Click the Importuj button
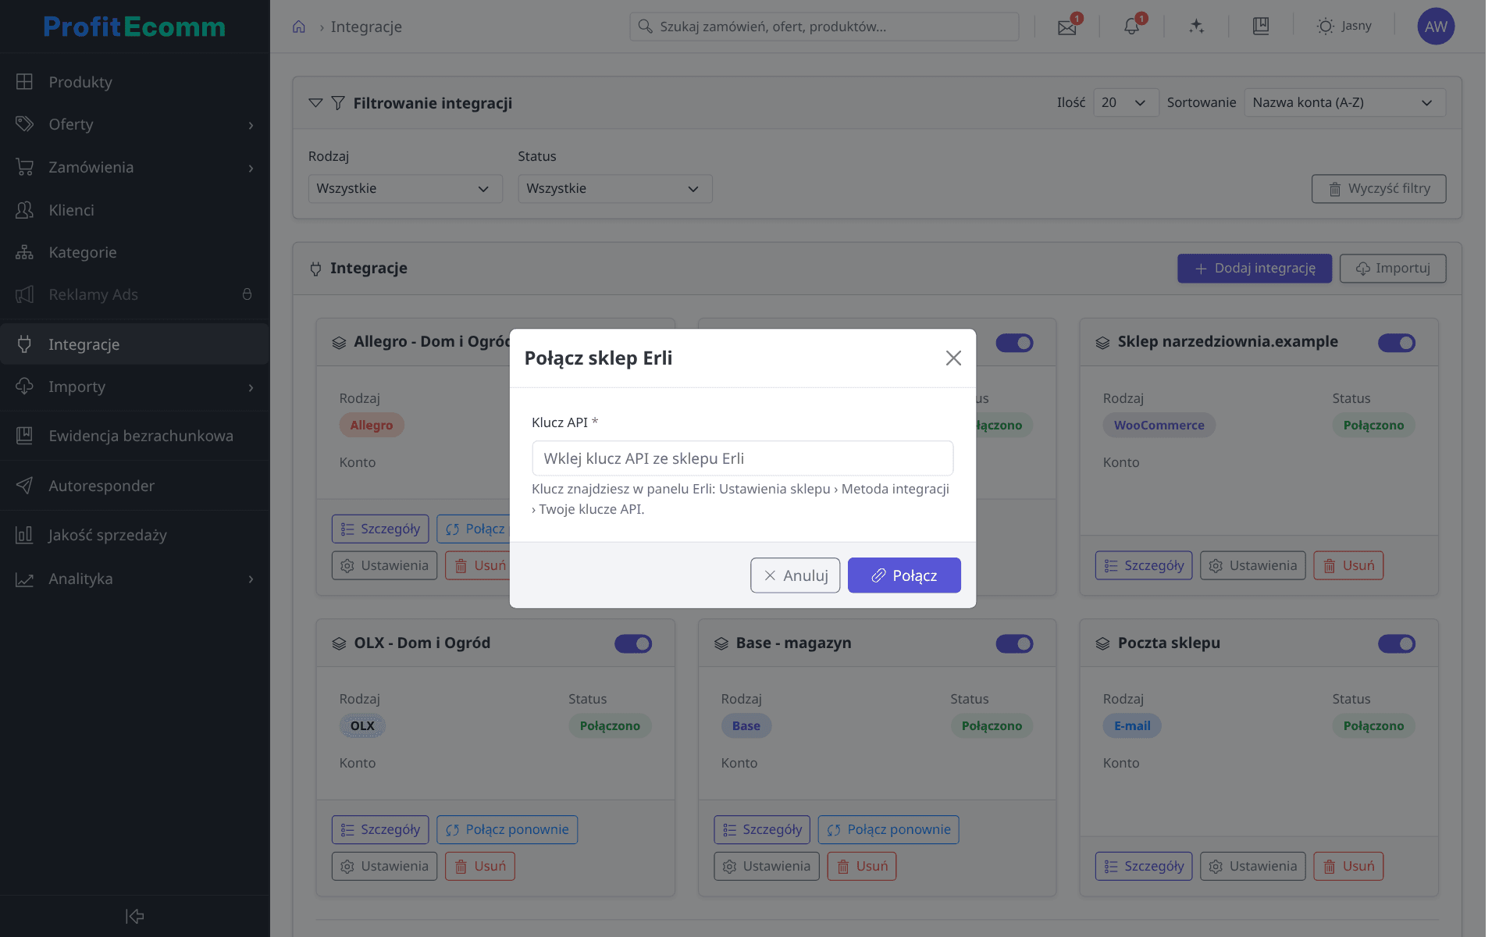Image resolution: width=1499 pixels, height=937 pixels. pos(1393,269)
